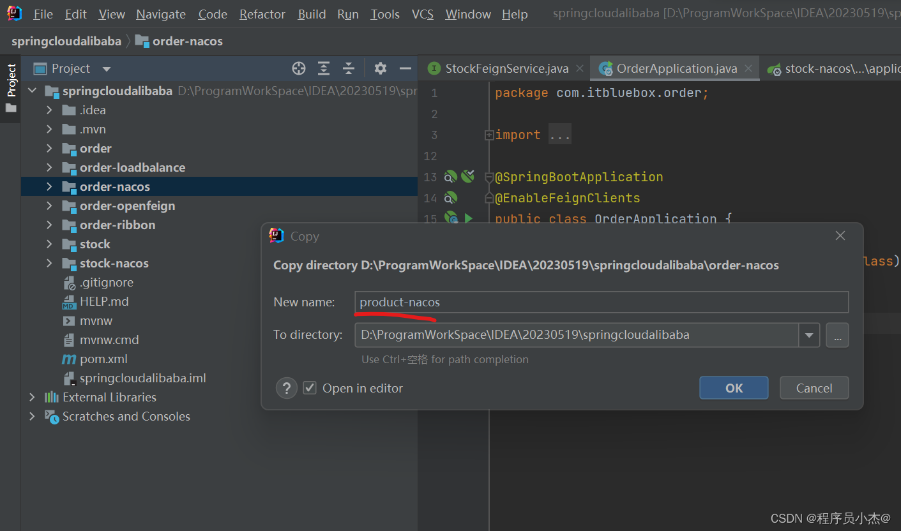Close the OrderApplication.java tab
The image size is (901, 531).
(749, 68)
